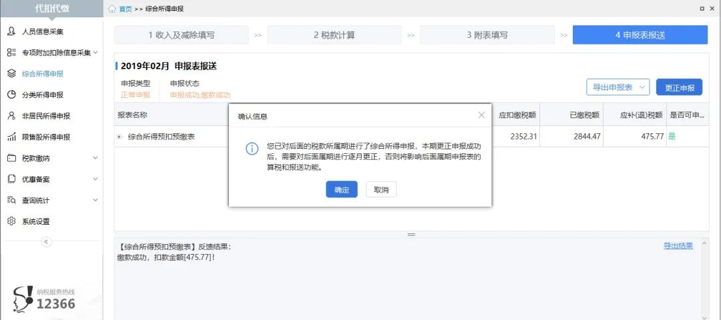This screenshot has width=721, height=320.
Task: Click the 12366 hotline headset icon
Action: [23, 299]
